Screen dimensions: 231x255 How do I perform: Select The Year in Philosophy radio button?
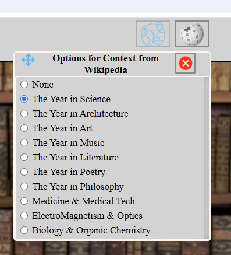(24, 187)
